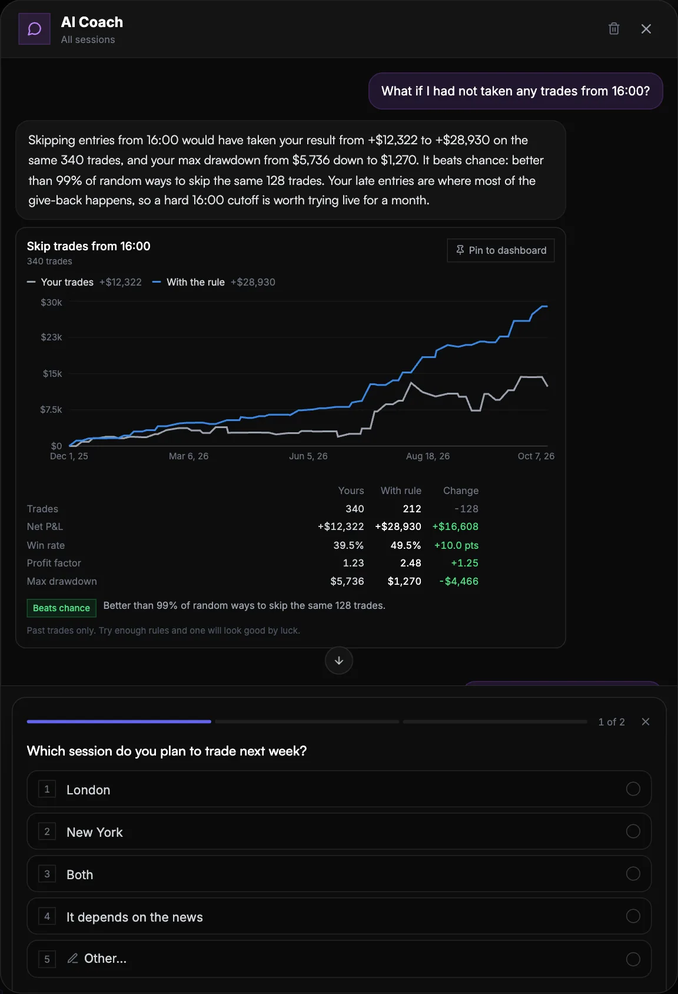Click the 49.5% win rate with rule
This screenshot has width=678, height=994.
406,545
